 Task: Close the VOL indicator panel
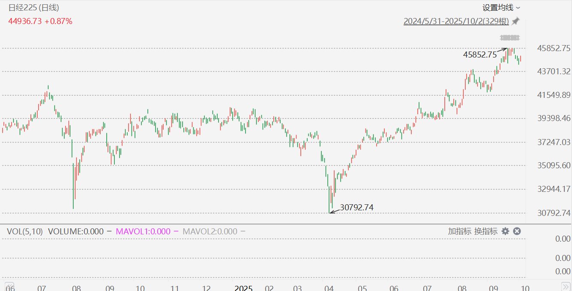coord(517,231)
